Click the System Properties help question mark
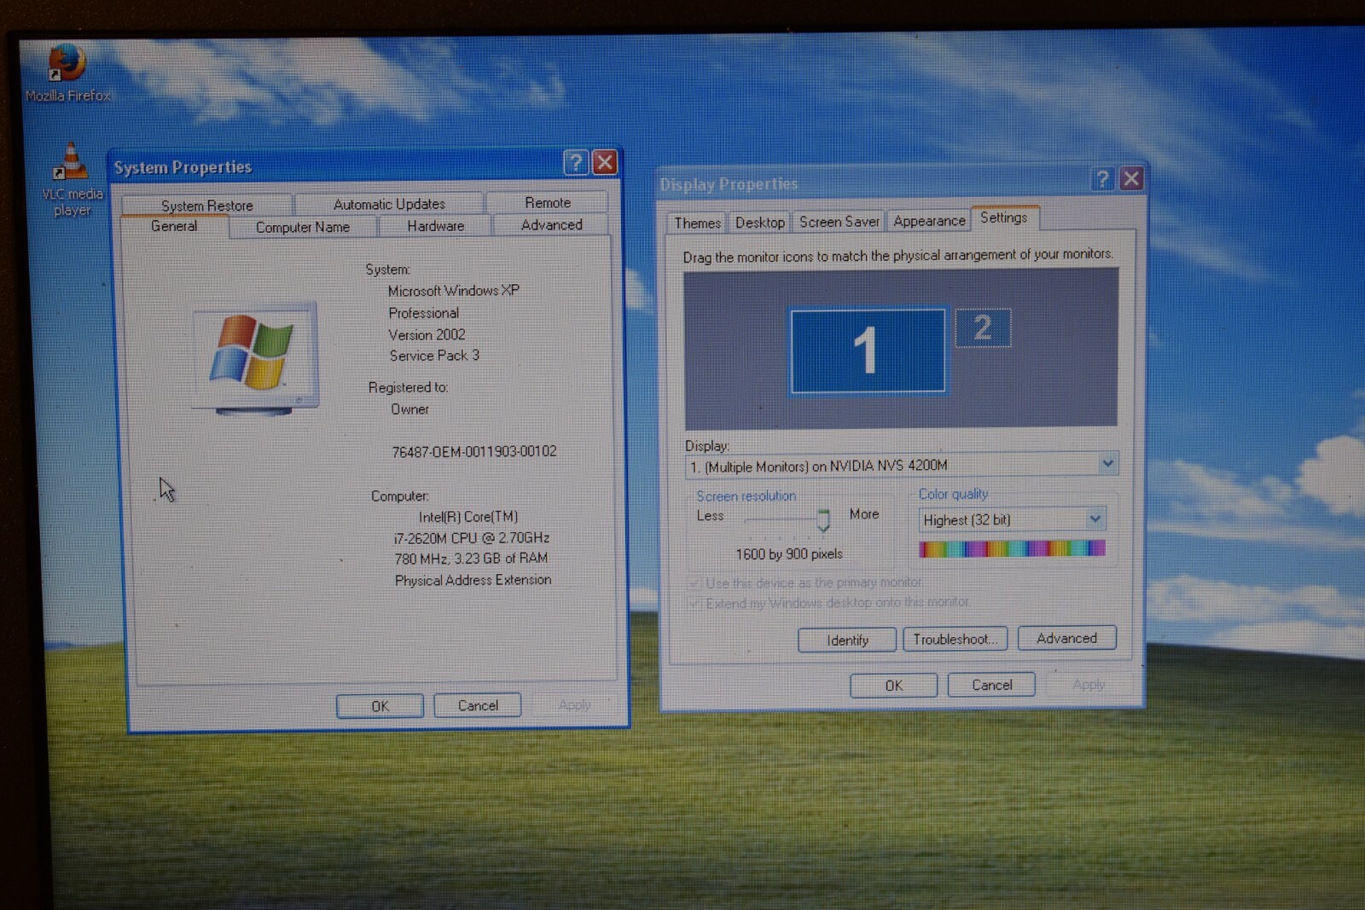 576,162
